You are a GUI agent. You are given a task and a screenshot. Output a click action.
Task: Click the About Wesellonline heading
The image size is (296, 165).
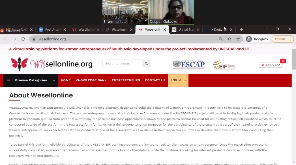41,95
